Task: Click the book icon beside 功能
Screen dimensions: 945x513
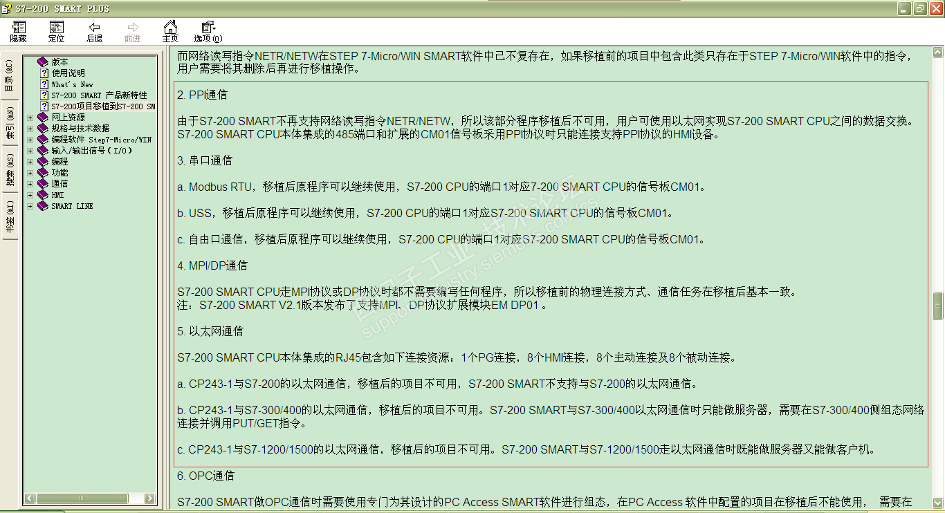Action: (x=44, y=173)
